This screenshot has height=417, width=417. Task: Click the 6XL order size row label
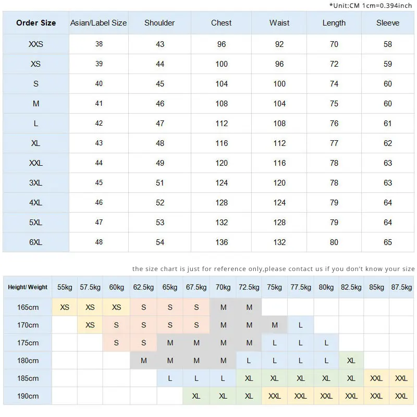pos(36,242)
